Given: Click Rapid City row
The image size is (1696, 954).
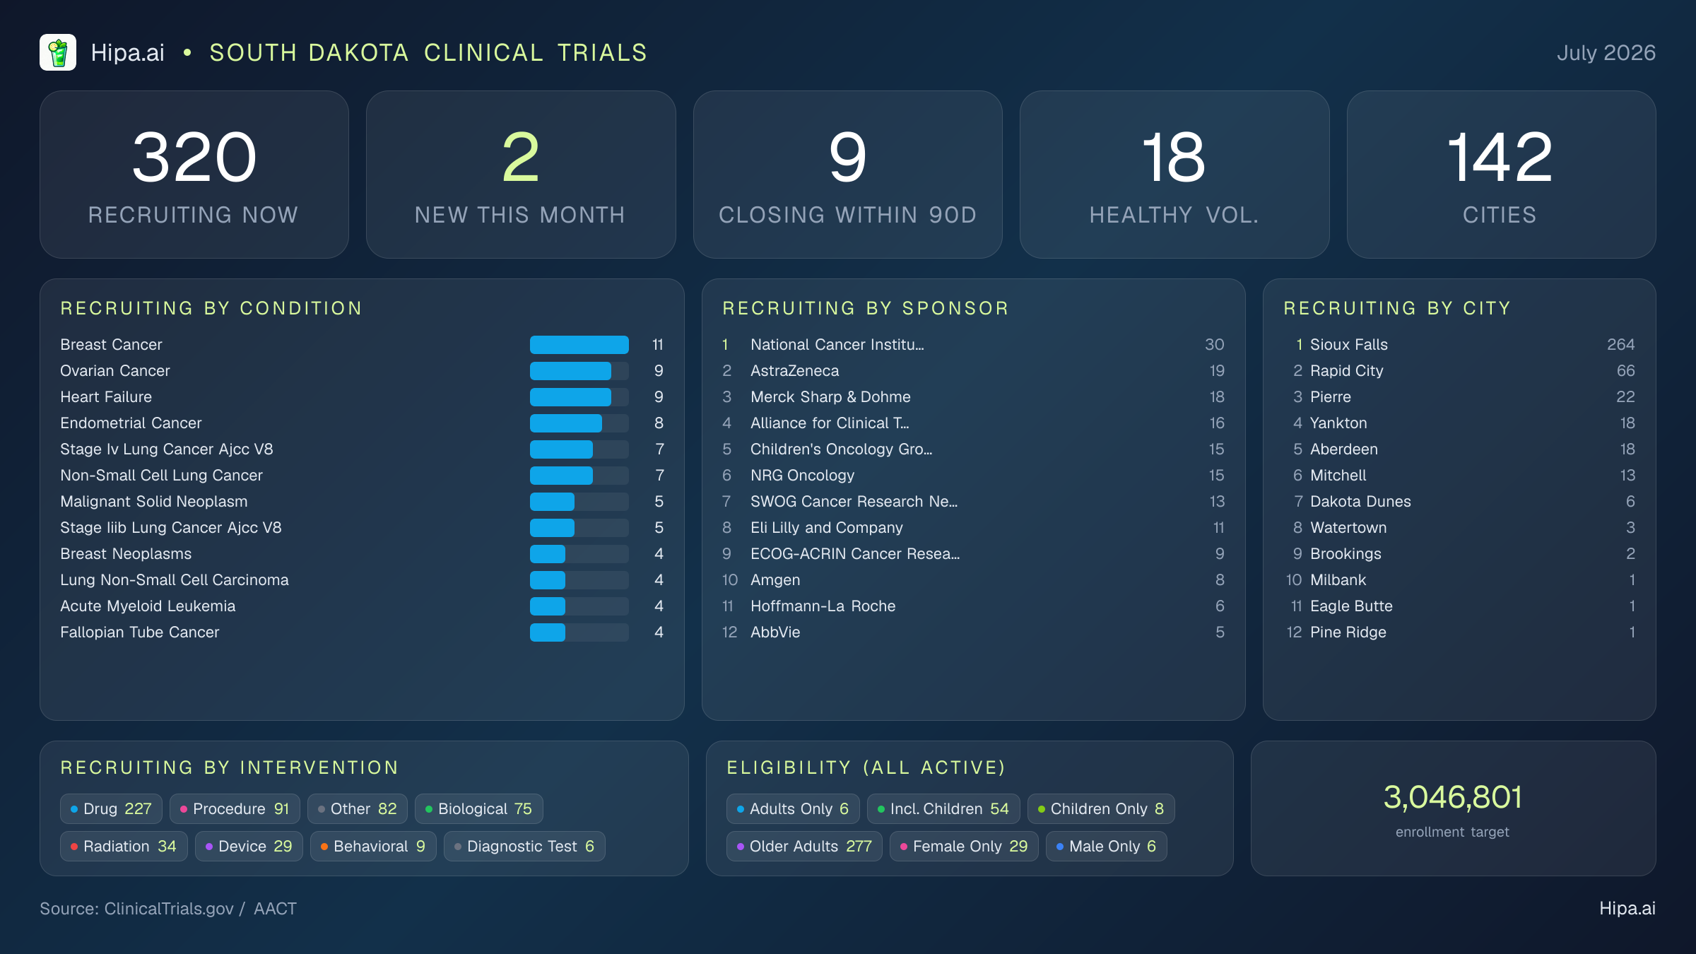Looking at the screenshot, I should (1459, 371).
